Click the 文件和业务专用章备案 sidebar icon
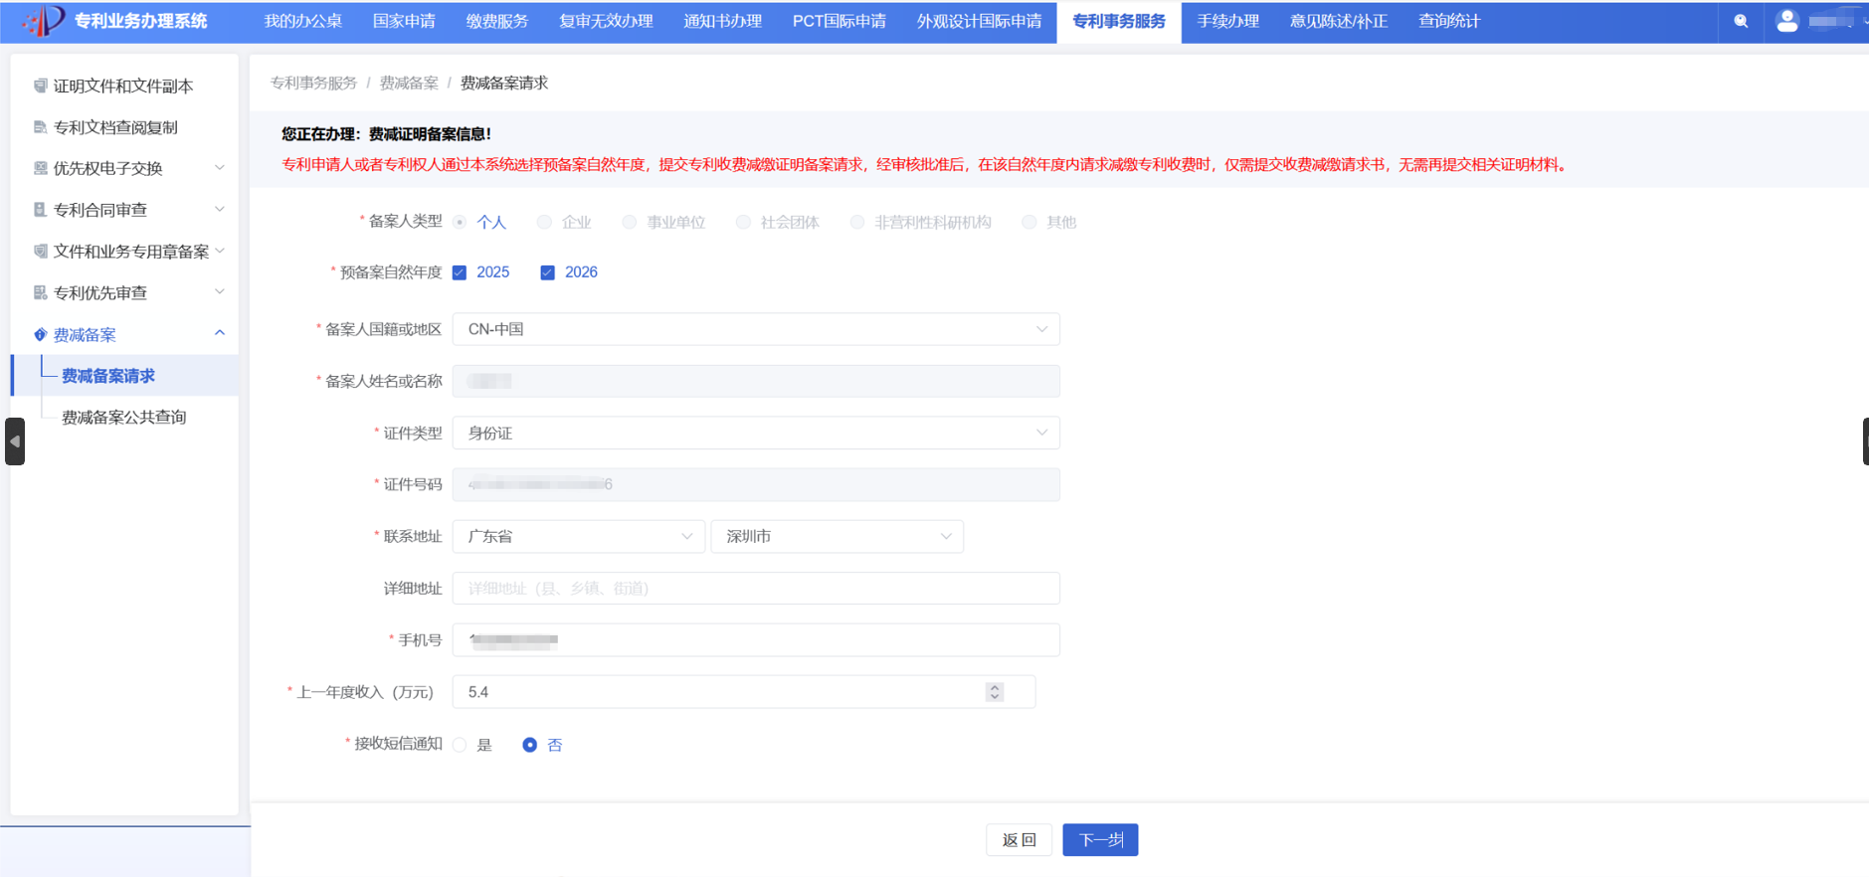Screen dimensions: 1869x877 [40, 251]
